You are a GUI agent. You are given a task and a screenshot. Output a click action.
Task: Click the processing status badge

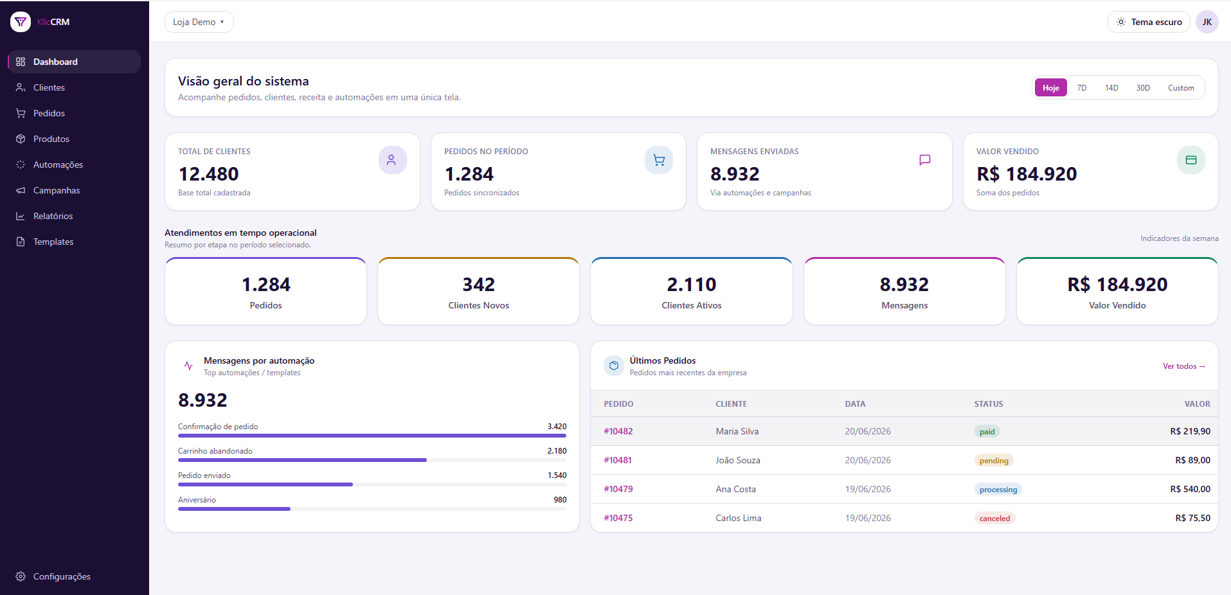point(998,490)
